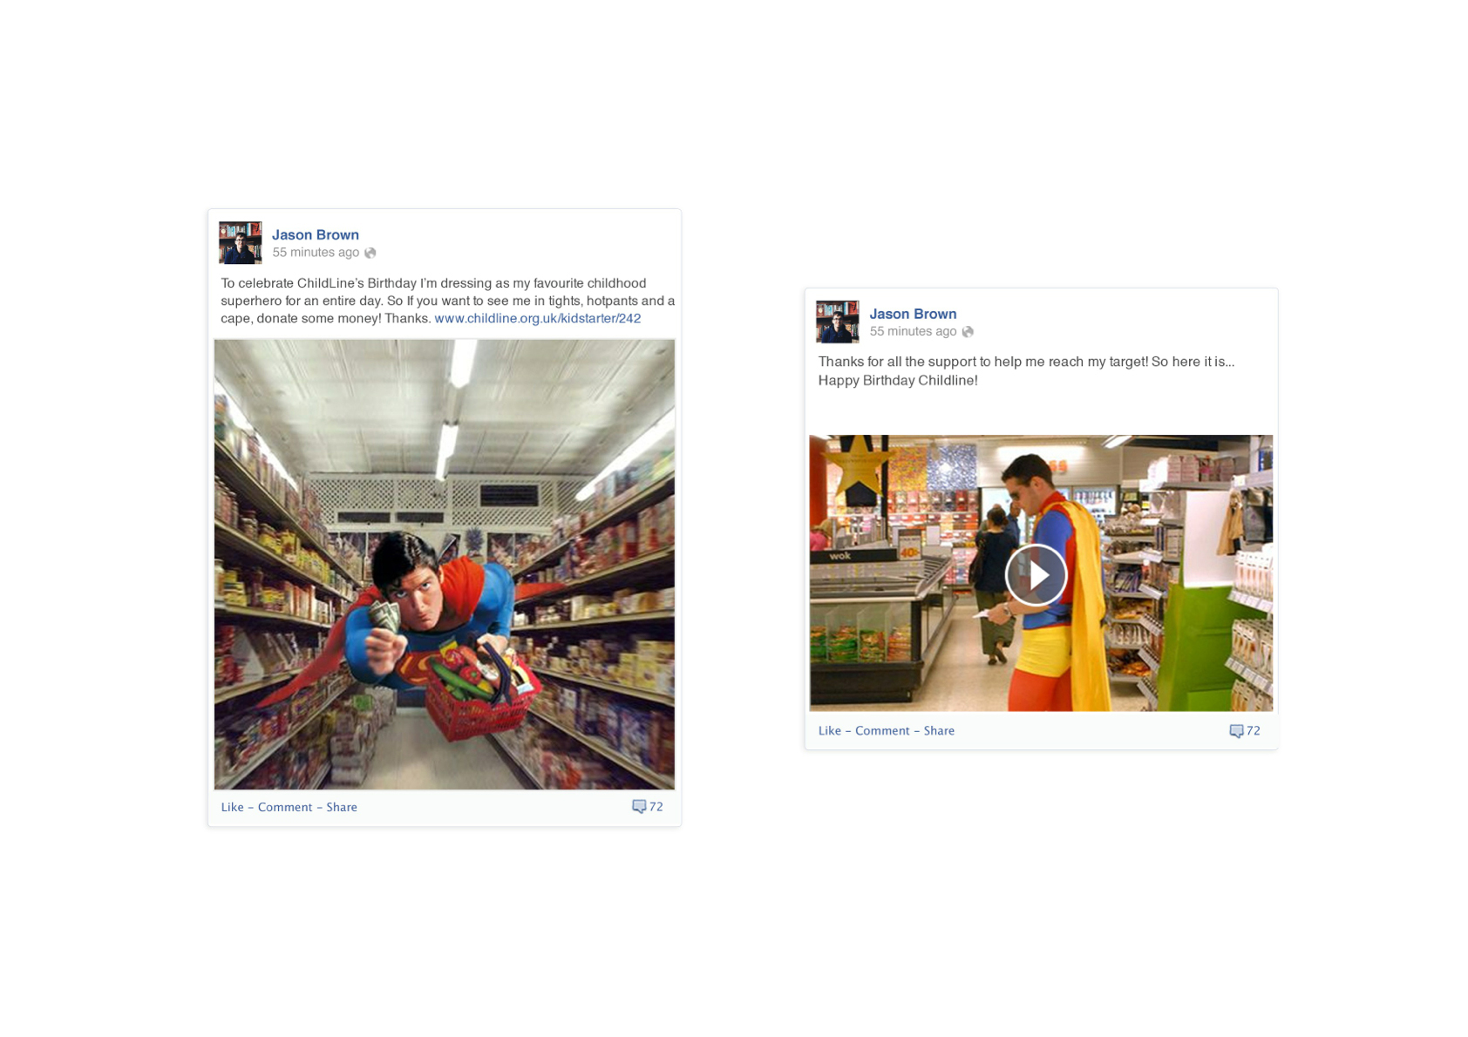Like the left superhero fundraising post
The height and width of the screenshot is (1037, 1468).
coord(232,807)
